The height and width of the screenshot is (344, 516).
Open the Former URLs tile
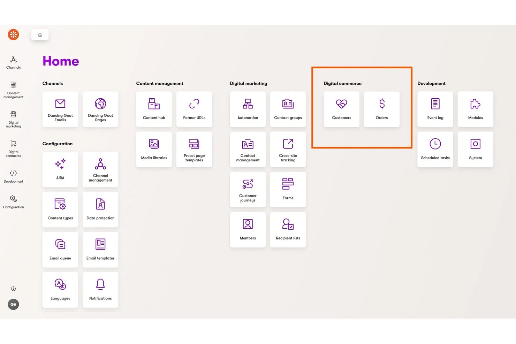point(194,109)
